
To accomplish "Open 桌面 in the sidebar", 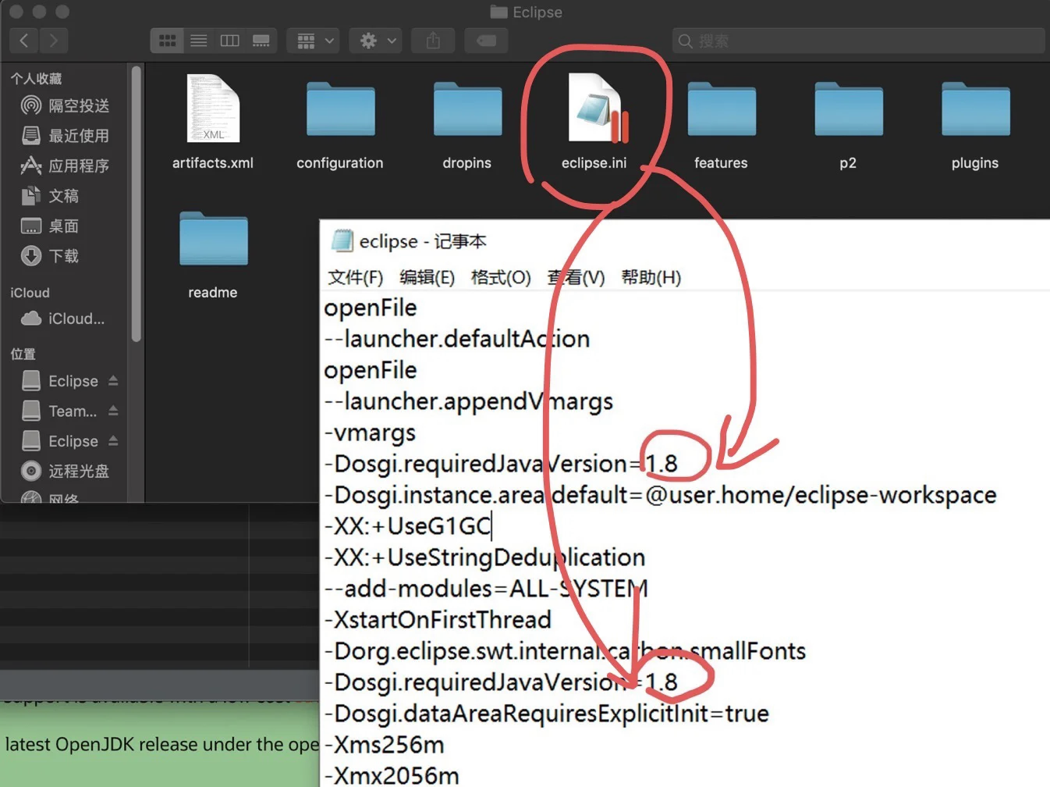I will (x=51, y=226).
